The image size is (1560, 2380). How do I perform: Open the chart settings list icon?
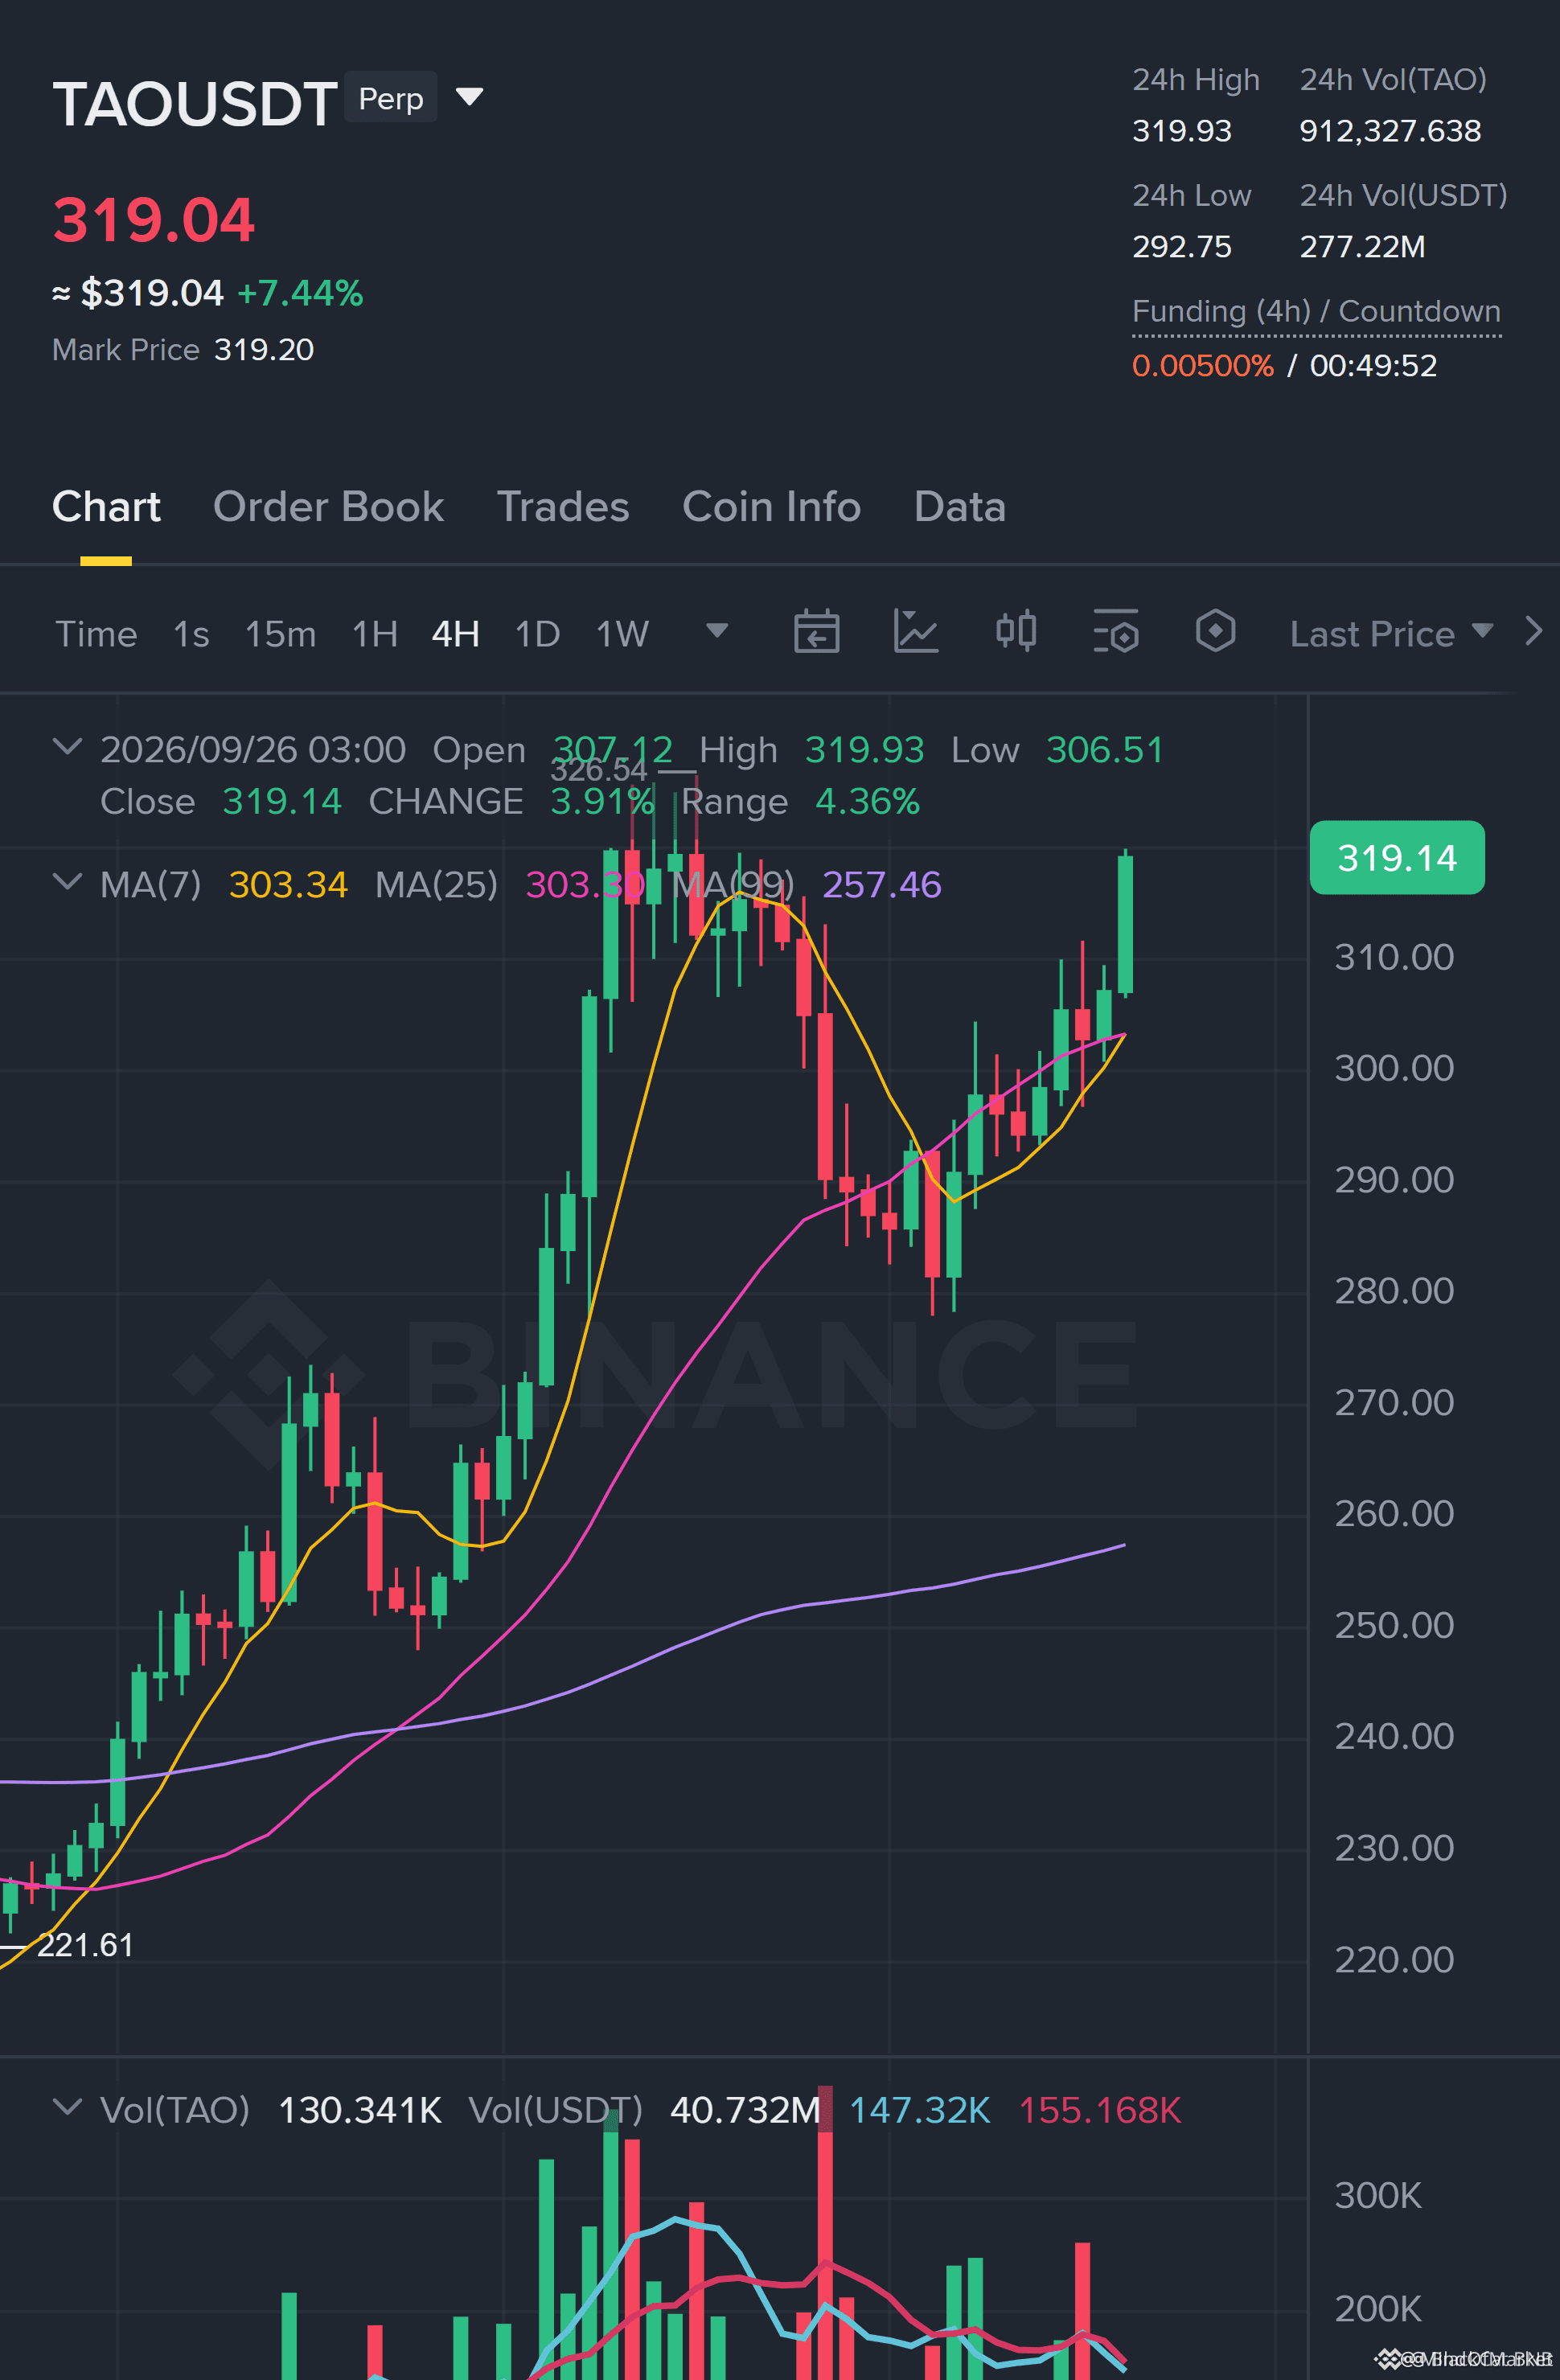(x=1116, y=632)
